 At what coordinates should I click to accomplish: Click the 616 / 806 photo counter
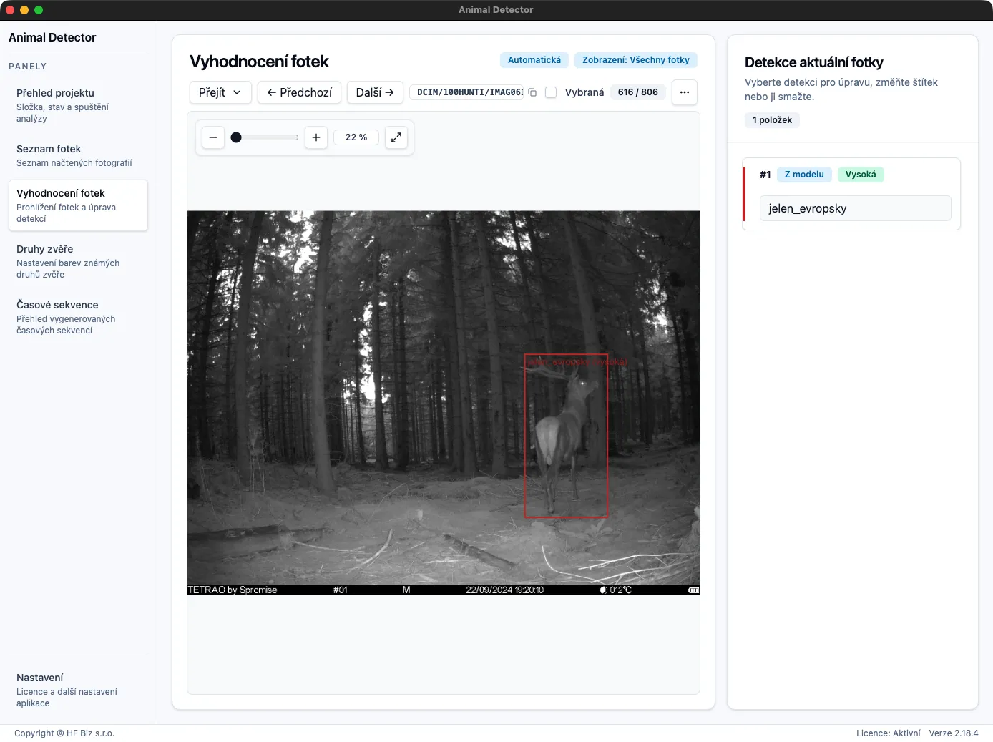click(x=638, y=92)
